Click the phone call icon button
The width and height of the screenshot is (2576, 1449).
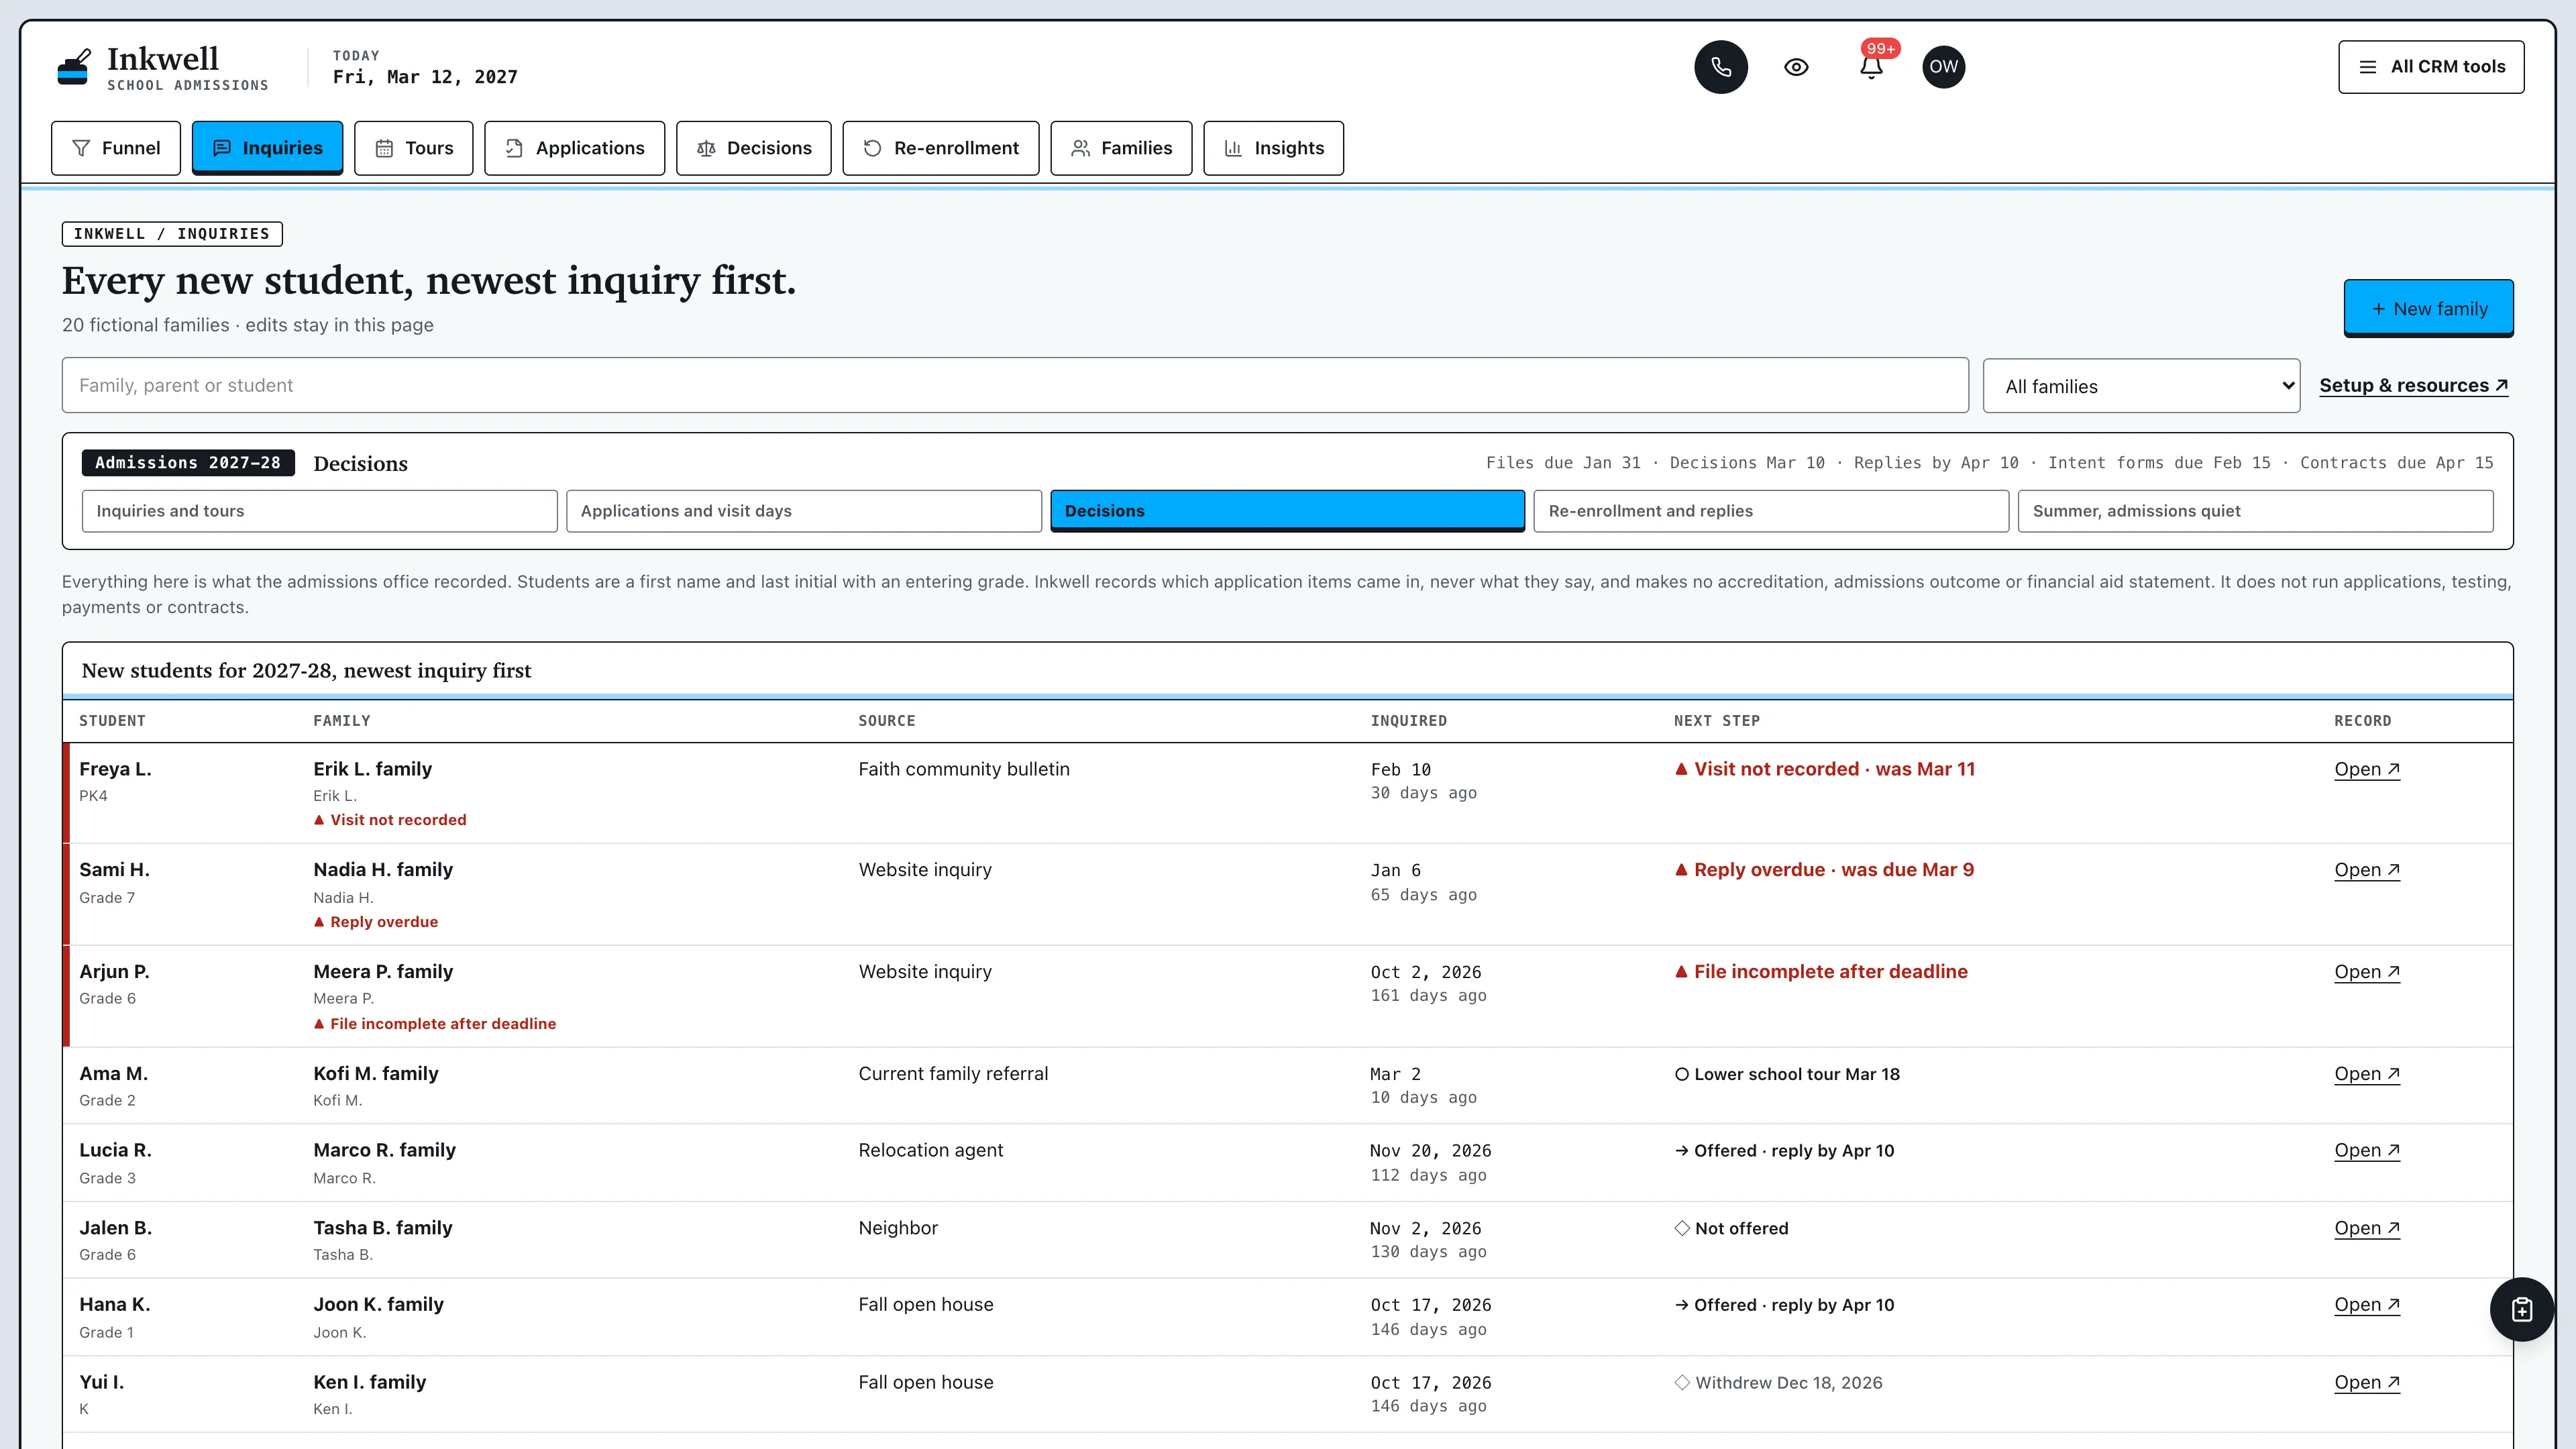point(1720,67)
